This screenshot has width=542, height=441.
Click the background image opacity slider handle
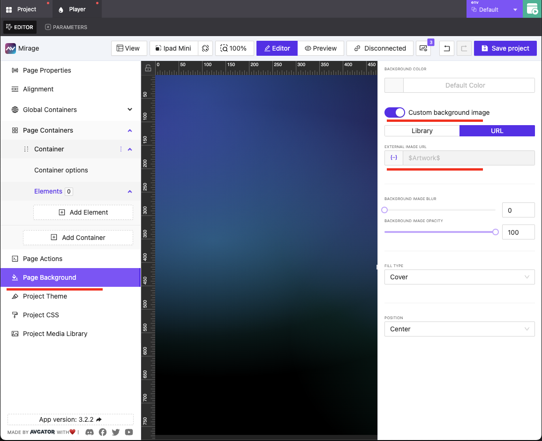496,232
